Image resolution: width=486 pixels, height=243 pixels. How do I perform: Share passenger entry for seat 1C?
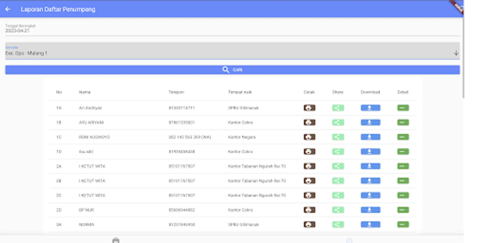(338, 137)
